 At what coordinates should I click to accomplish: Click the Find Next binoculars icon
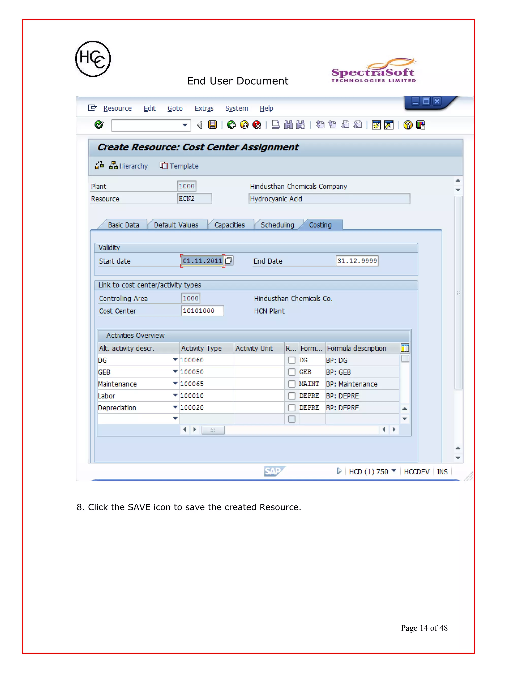[x=301, y=125]
